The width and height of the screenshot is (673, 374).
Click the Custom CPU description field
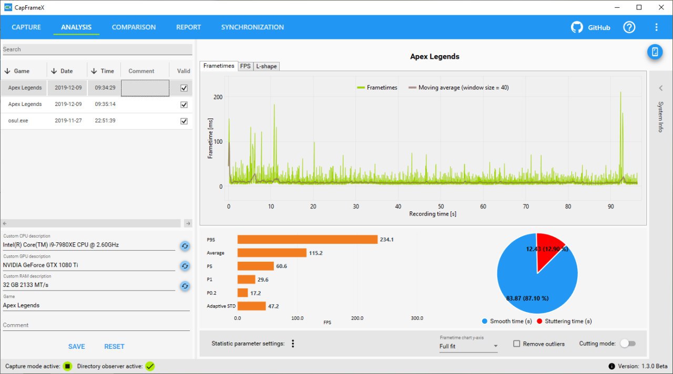coord(89,244)
